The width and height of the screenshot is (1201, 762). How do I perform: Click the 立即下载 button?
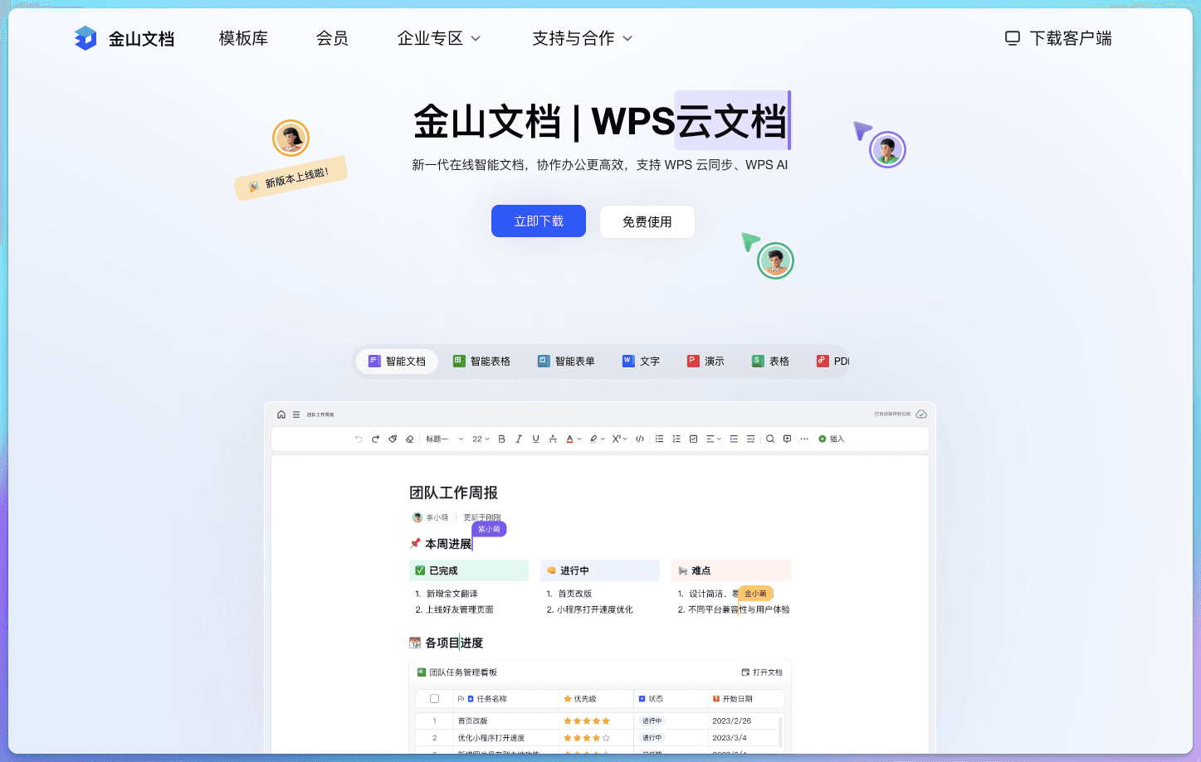pos(539,221)
